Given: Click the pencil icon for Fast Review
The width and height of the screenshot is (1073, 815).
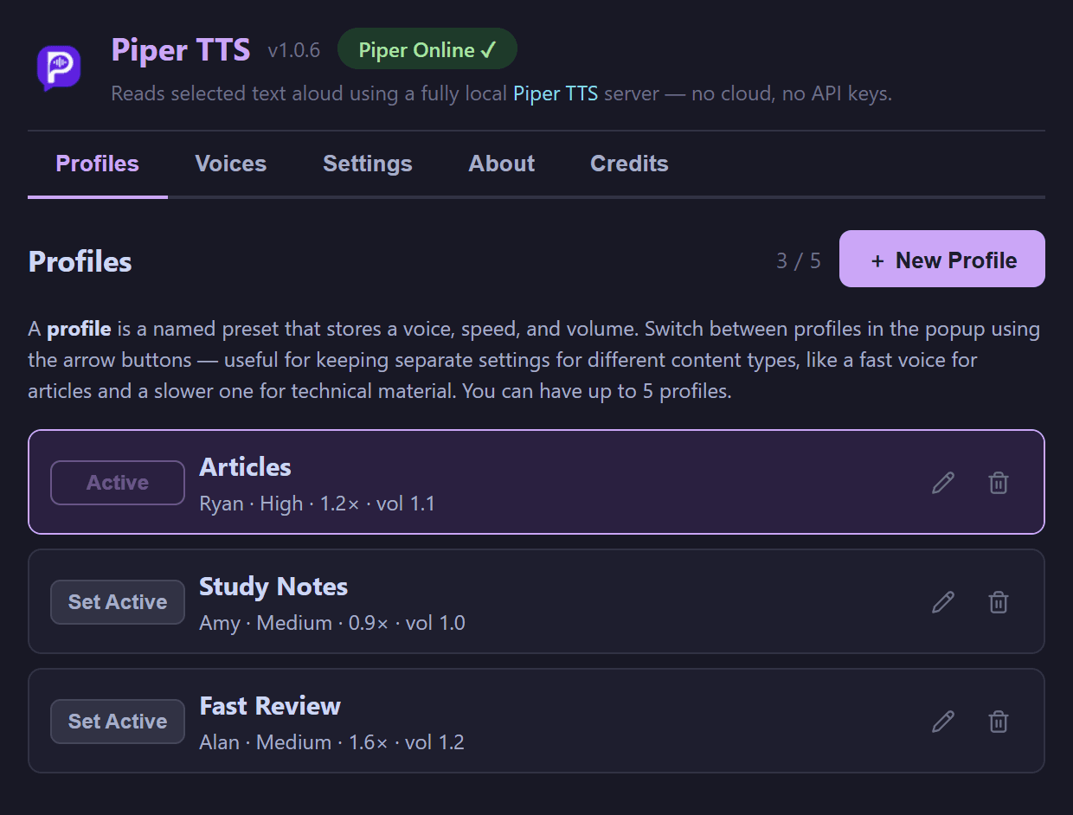Looking at the screenshot, I should [943, 722].
